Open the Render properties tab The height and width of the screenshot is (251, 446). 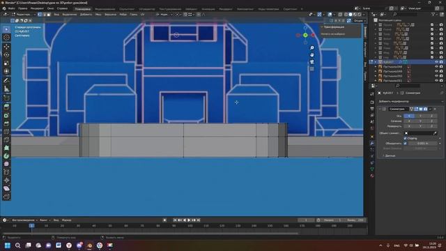pyautogui.click(x=372, y=102)
